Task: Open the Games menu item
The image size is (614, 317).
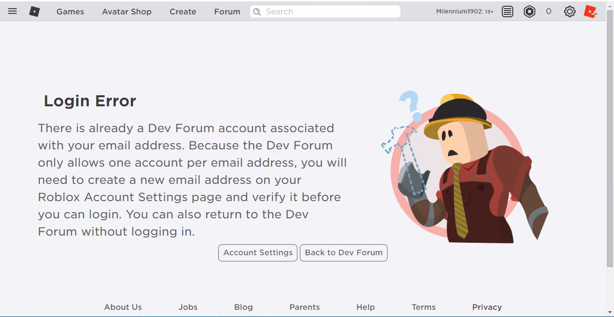Action: 70,11
